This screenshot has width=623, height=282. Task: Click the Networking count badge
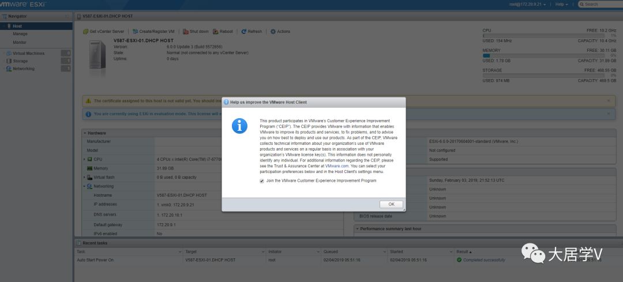pyautogui.click(x=66, y=69)
